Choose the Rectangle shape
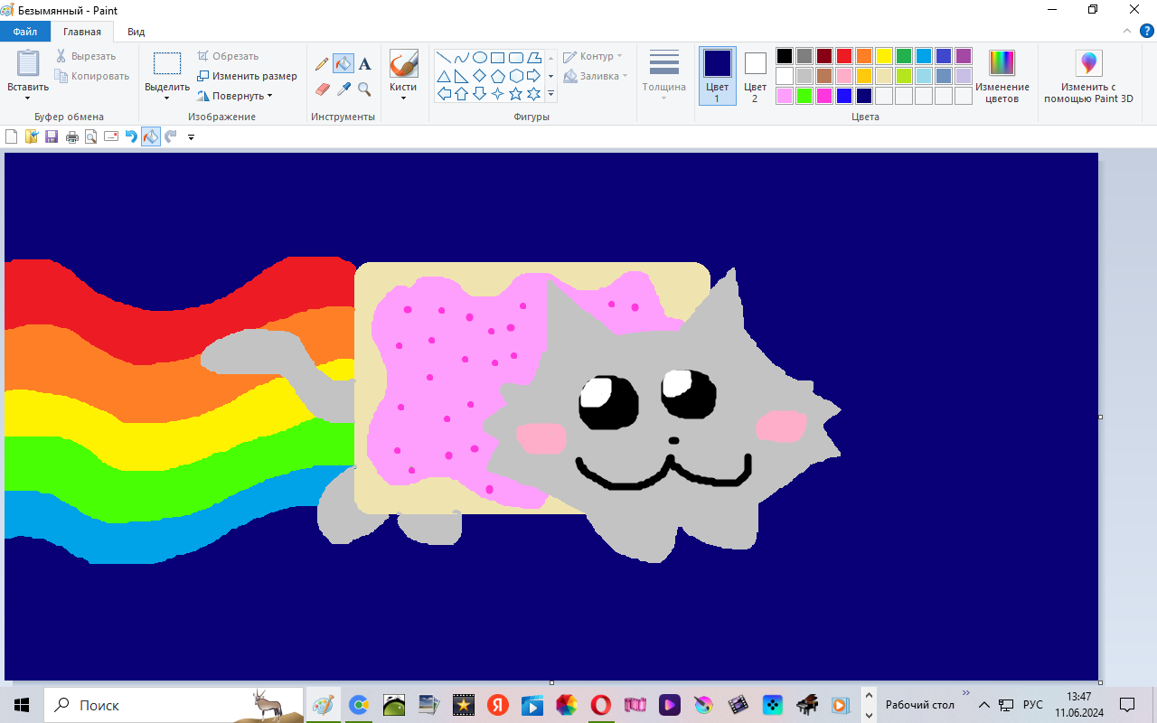 [x=497, y=58]
